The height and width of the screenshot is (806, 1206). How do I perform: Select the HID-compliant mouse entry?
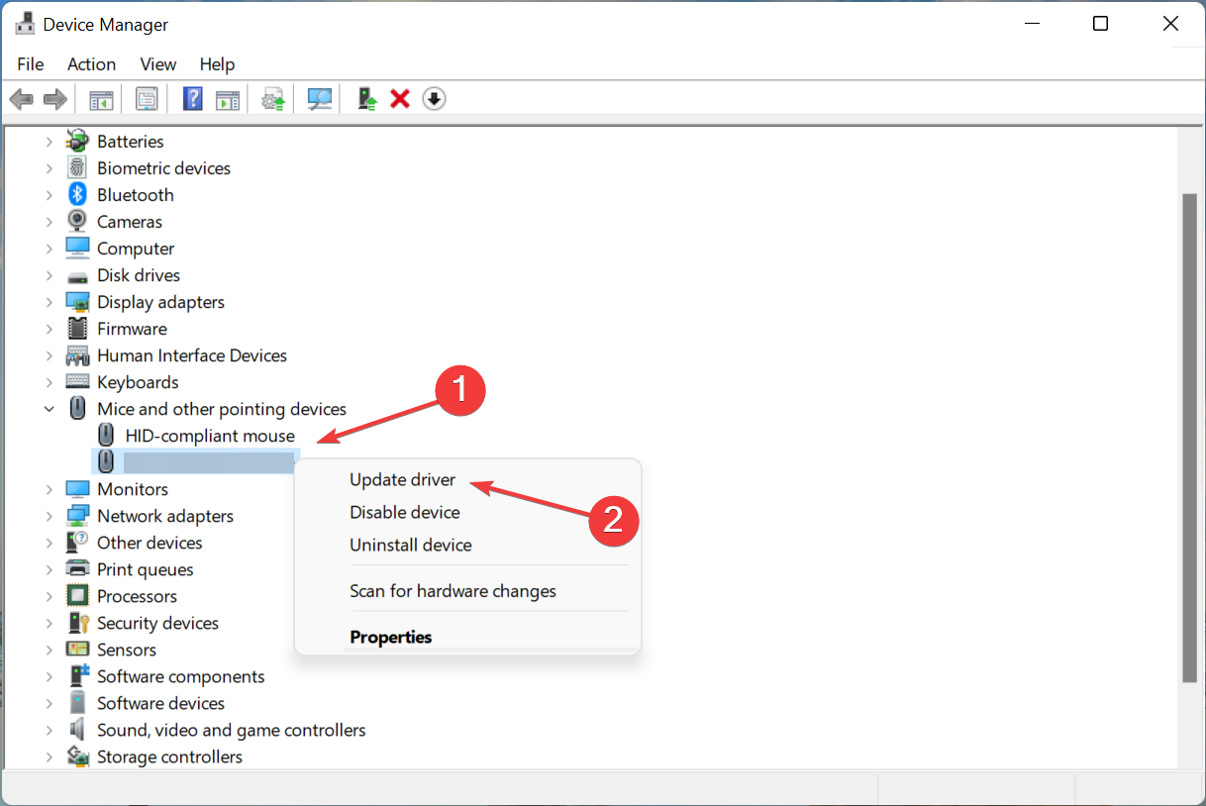(x=210, y=436)
